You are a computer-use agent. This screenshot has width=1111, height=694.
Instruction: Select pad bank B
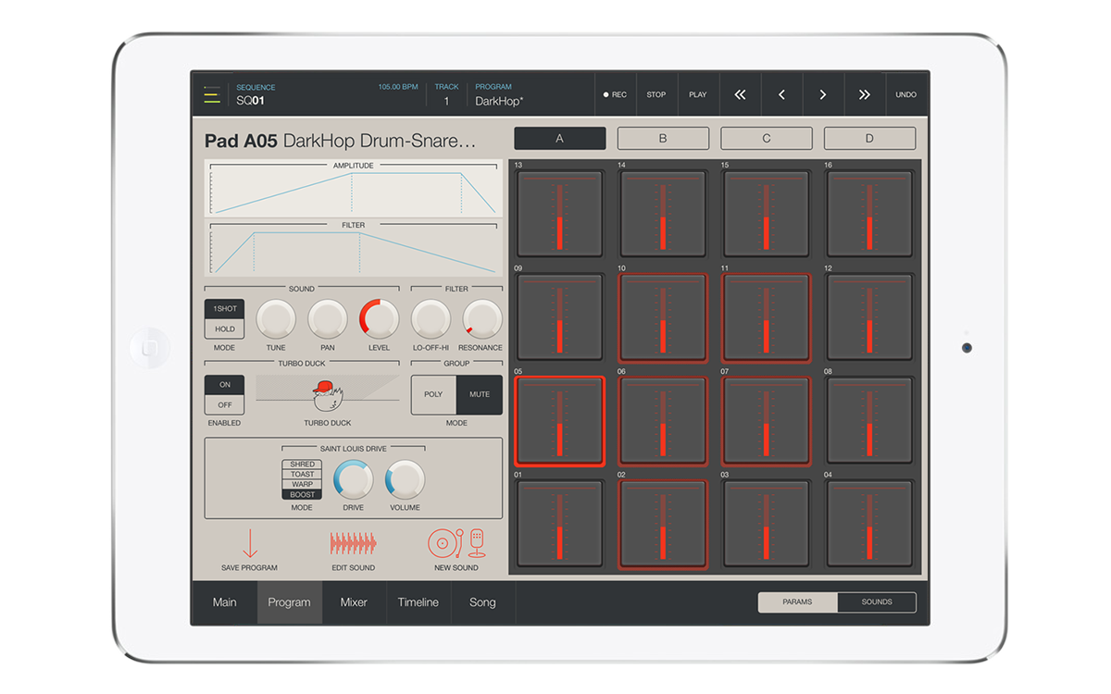[x=663, y=139]
